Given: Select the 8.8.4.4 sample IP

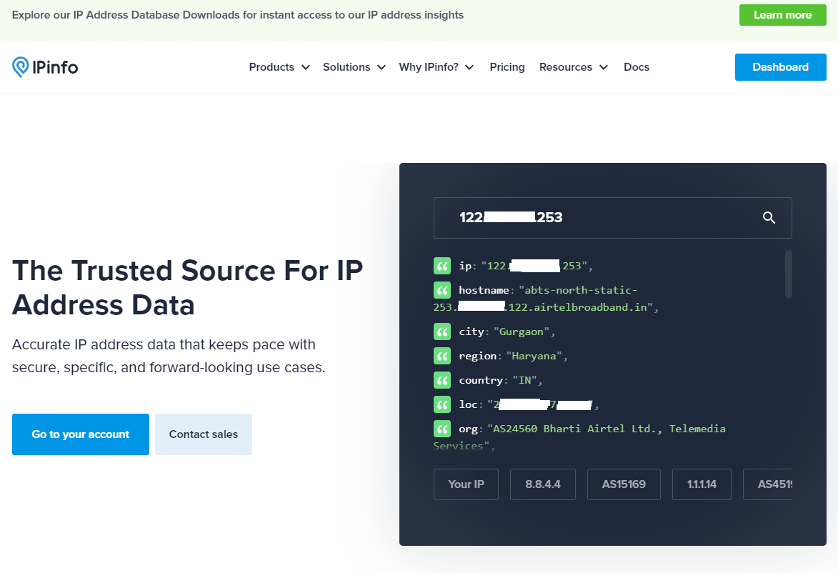Looking at the screenshot, I should point(543,484).
